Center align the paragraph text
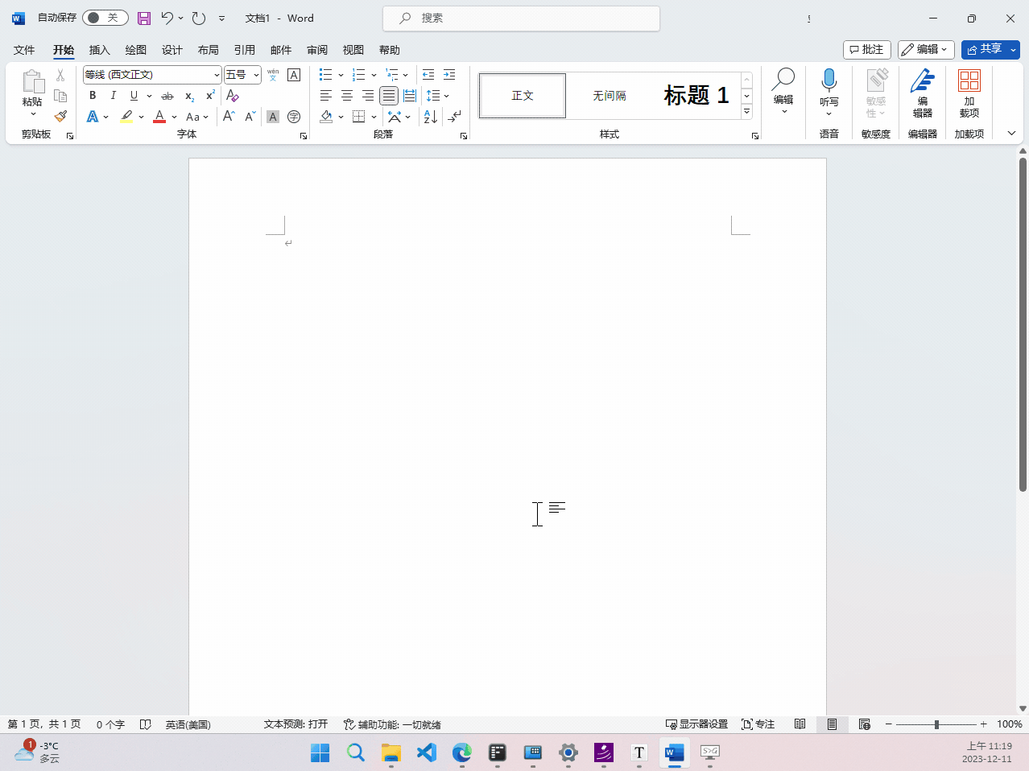1029x771 pixels. 347,96
